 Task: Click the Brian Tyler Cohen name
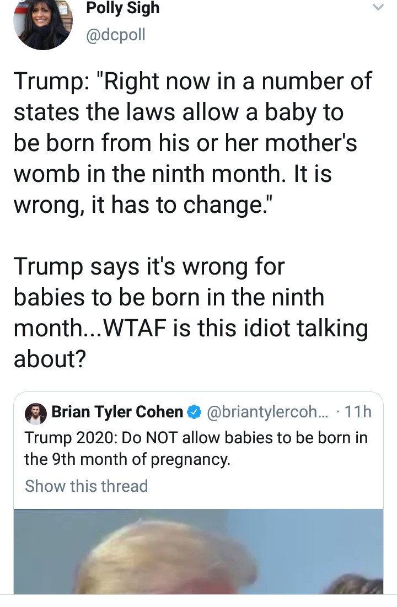pos(117,412)
